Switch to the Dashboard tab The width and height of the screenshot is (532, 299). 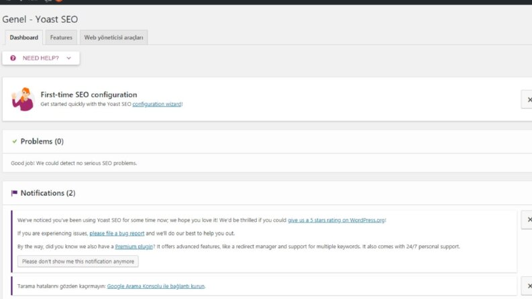tap(23, 38)
